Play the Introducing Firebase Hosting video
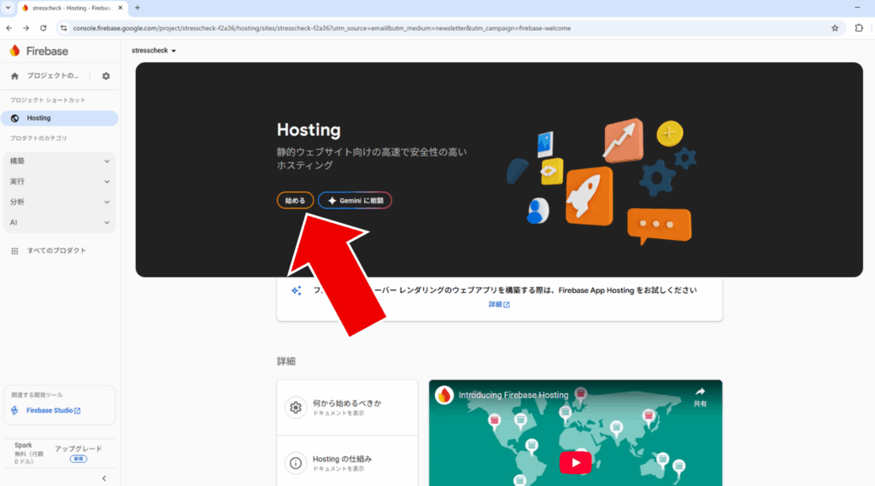This screenshot has width=875, height=486. [x=575, y=463]
